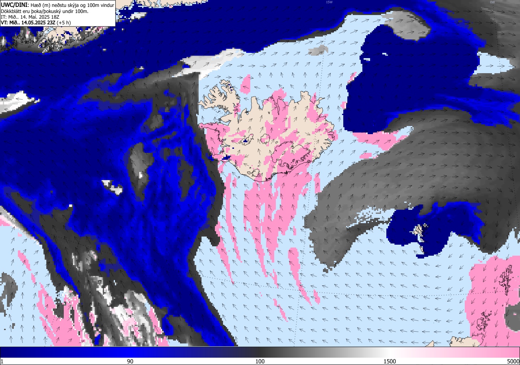Viewport: 520px width, 365px height.
Task: Click the 'Dökkblátt eru þoka/þokuský undir 100m.' line
Action: 45,11
